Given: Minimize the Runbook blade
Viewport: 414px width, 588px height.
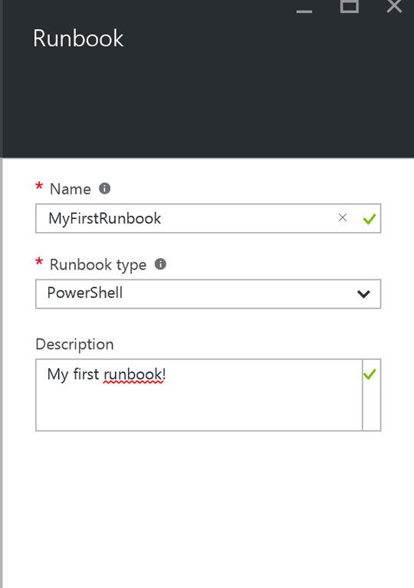Looking at the screenshot, I should click(x=304, y=11).
